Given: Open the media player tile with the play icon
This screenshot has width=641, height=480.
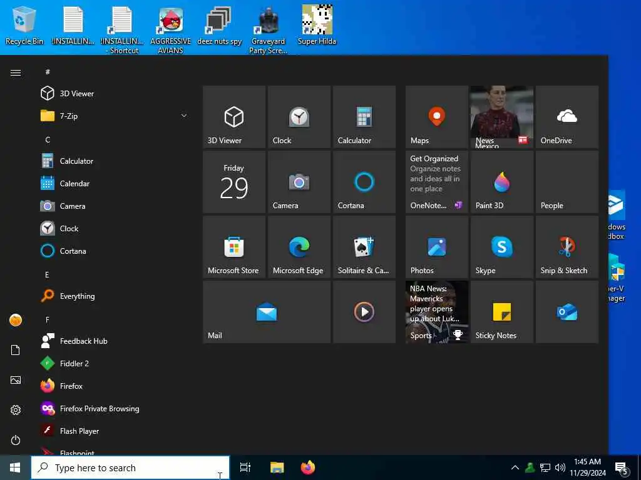Looking at the screenshot, I should (364, 312).
